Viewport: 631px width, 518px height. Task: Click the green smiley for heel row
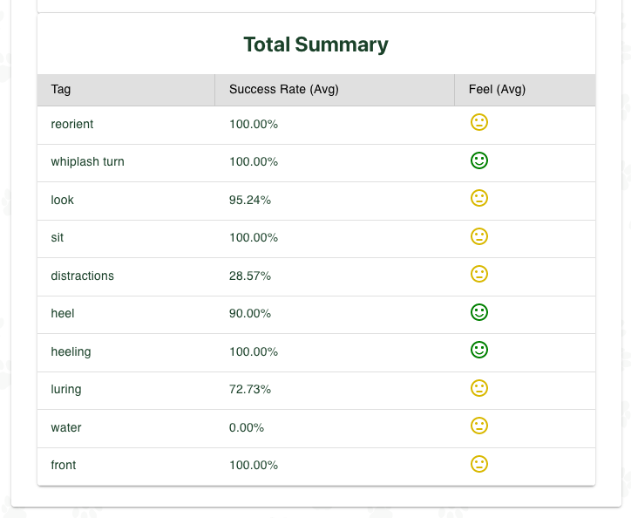click(478, 312)
